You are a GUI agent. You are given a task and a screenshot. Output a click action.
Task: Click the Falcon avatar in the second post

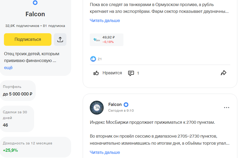pos(97,108)
